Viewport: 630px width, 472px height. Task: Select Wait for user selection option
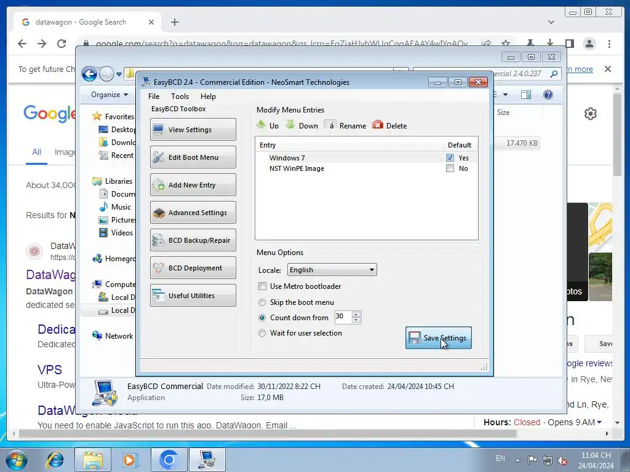tap(262, 332)
